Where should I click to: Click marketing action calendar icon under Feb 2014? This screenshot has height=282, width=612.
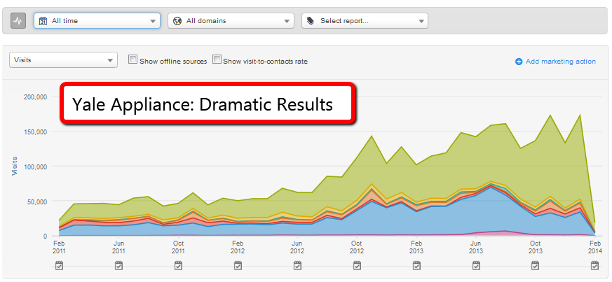pyautogui.click(x=595, y=266)
